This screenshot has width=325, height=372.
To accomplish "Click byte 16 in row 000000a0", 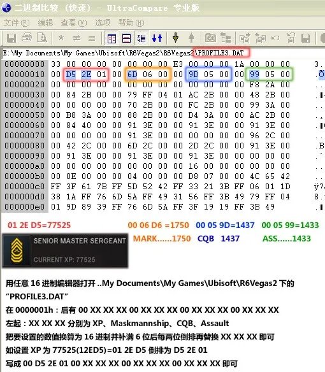I will click(194, 166).
